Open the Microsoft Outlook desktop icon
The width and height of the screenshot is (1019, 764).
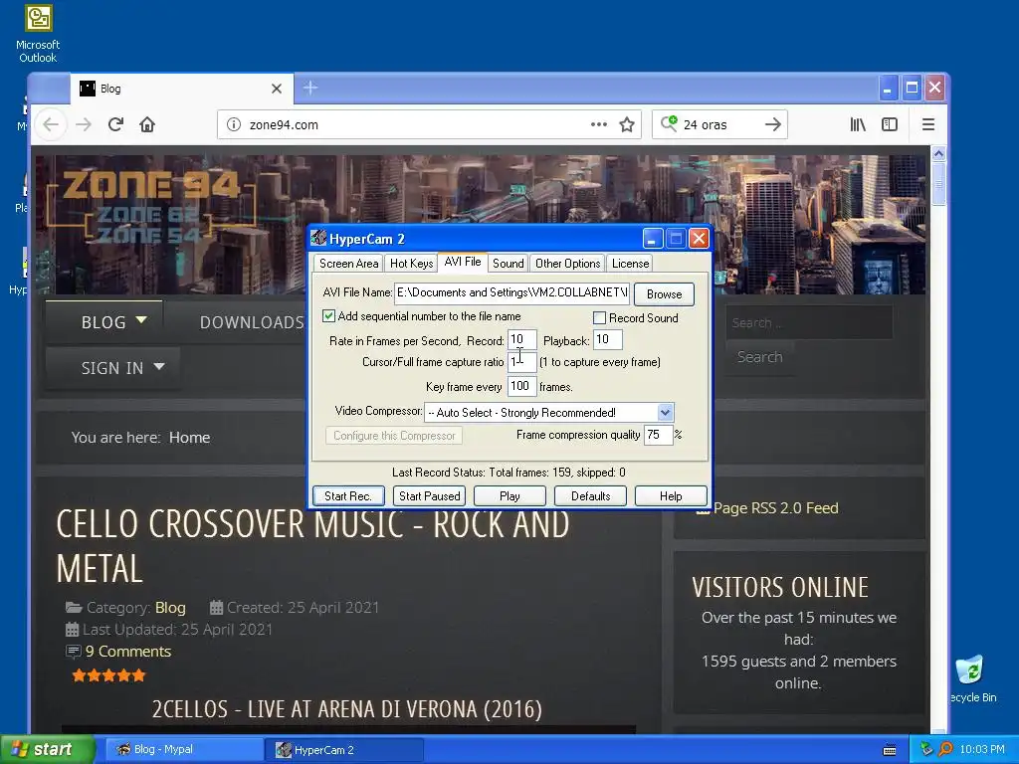click(38, 34)
